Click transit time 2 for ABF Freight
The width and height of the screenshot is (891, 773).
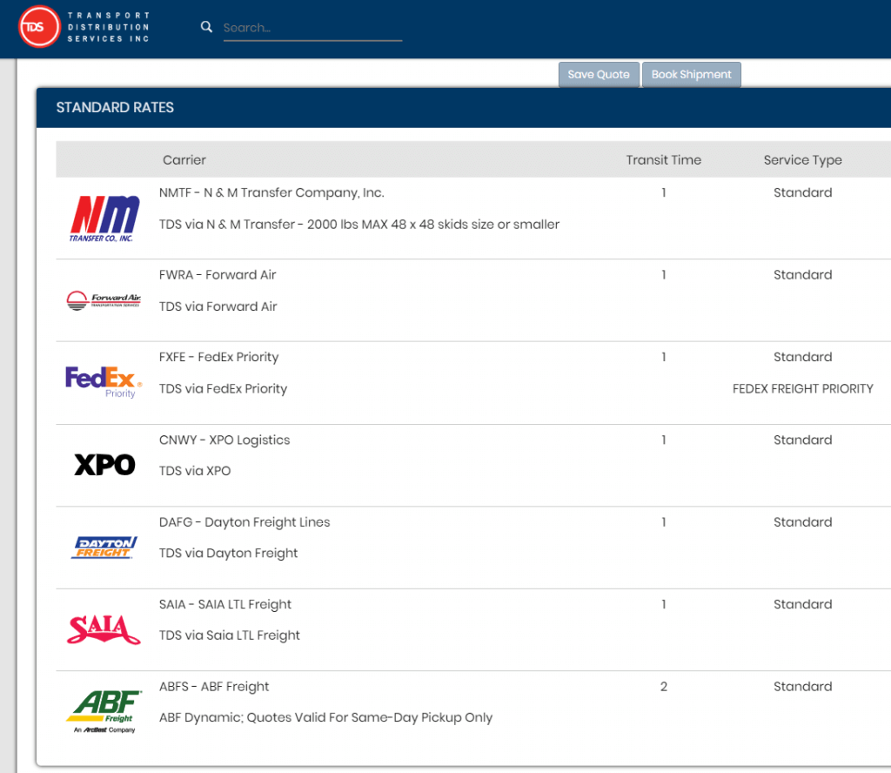pos(664,687)
